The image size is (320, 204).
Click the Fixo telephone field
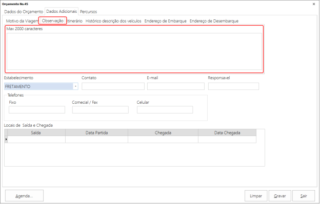(37, 109)
